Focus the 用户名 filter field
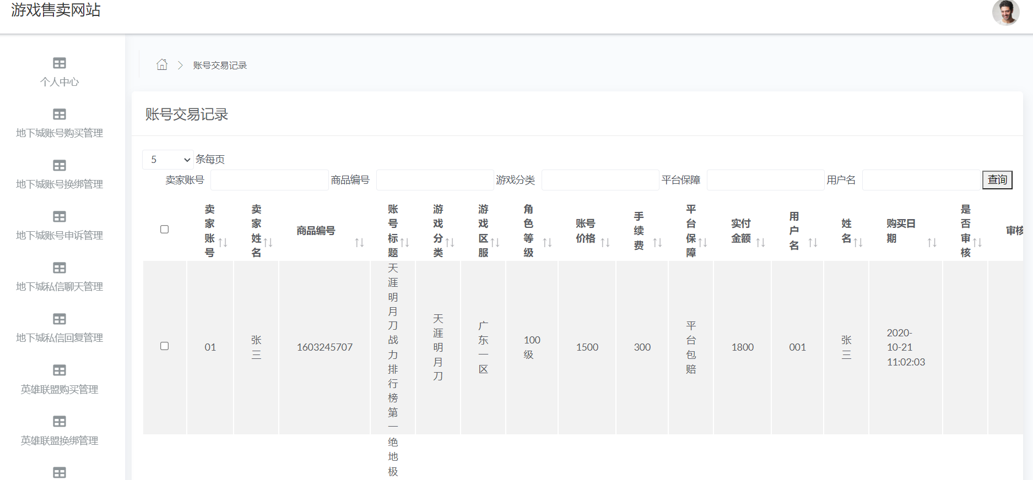Image resolution: width=1033 pixels, height=480 pixels. click(921, 180)
